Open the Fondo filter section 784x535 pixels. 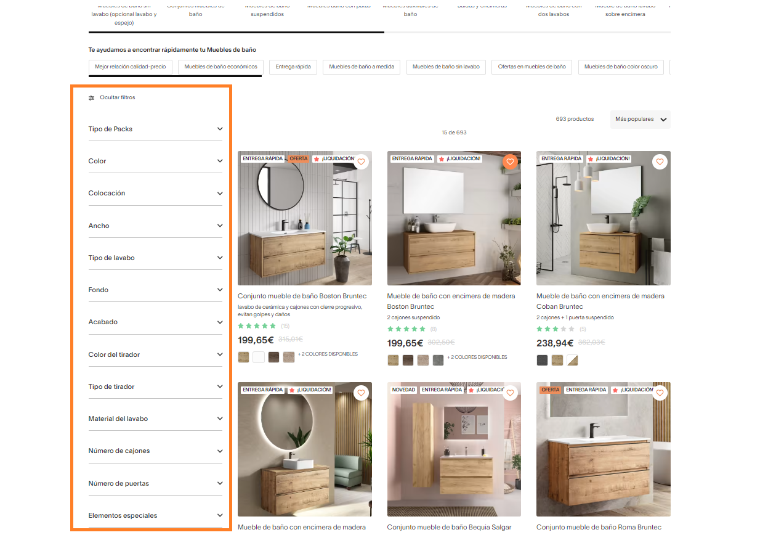(x=155, y=290)
